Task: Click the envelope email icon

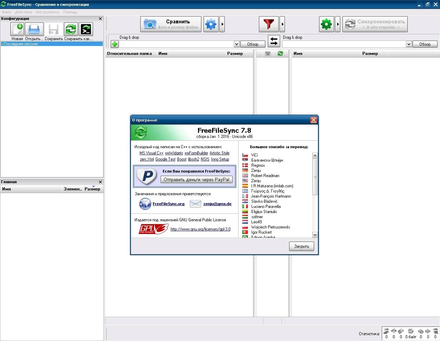Action: tap(195, 204)
